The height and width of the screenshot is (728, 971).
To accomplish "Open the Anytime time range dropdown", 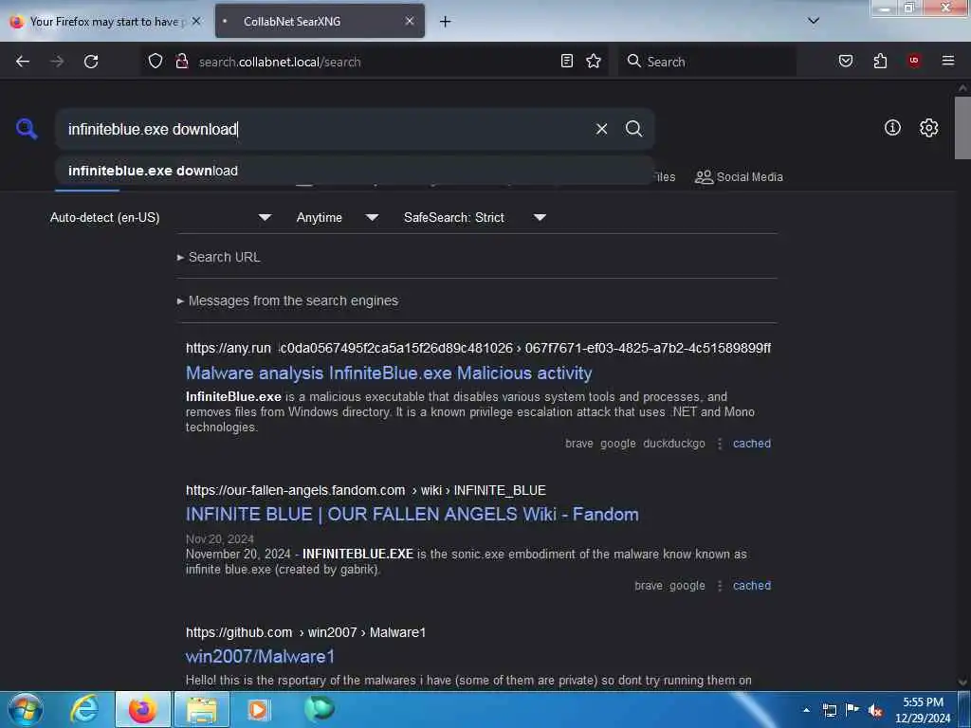I will pos(338,217).
